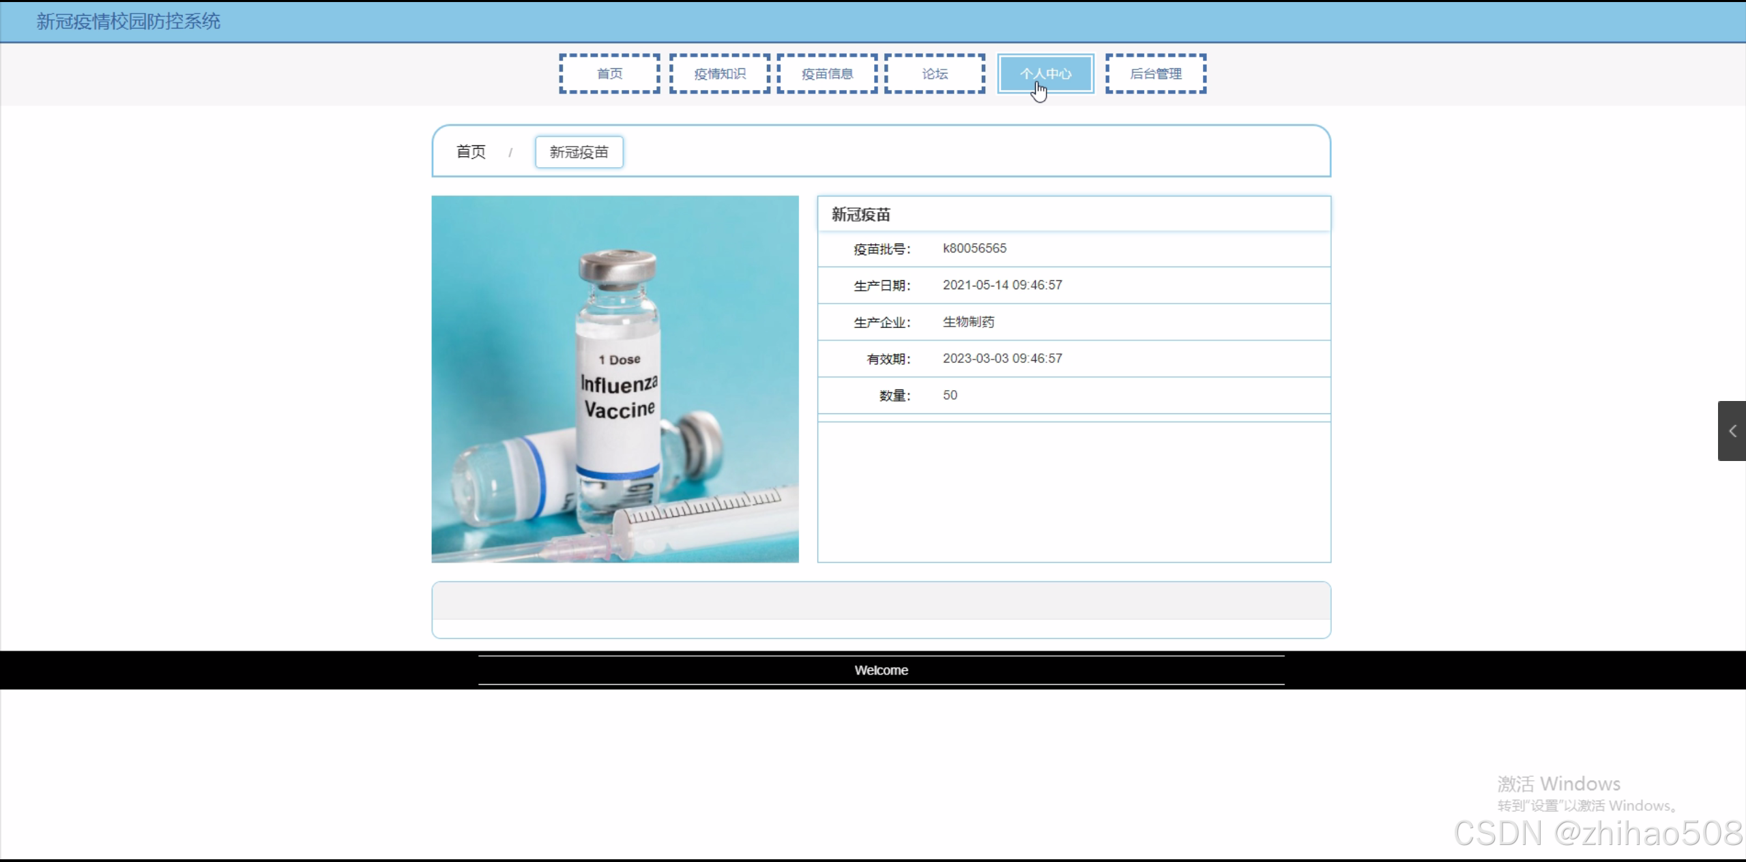1746x862 pixels.
Task: Click expiry date 2023-03-03 value
Action: (1002, 359)
